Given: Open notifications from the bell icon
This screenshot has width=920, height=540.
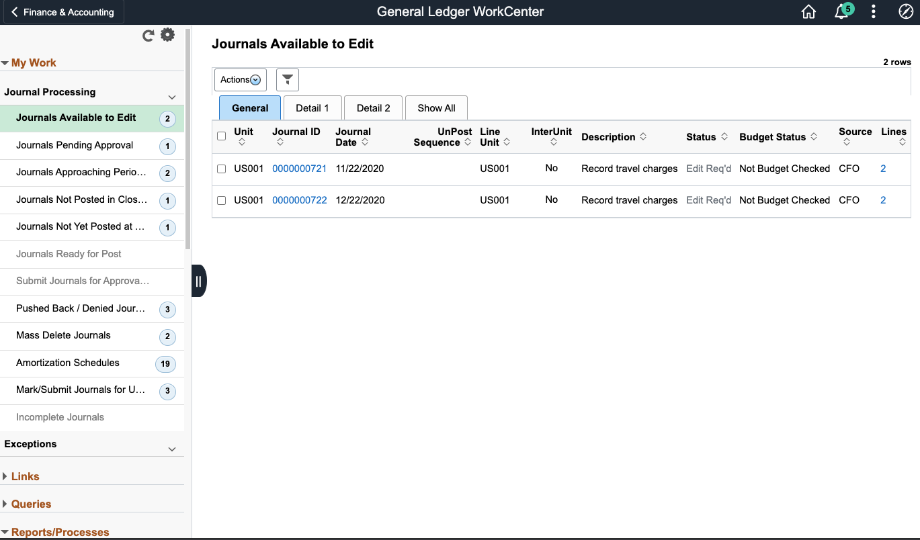Looking at the screenshot, I should (841, 11).
